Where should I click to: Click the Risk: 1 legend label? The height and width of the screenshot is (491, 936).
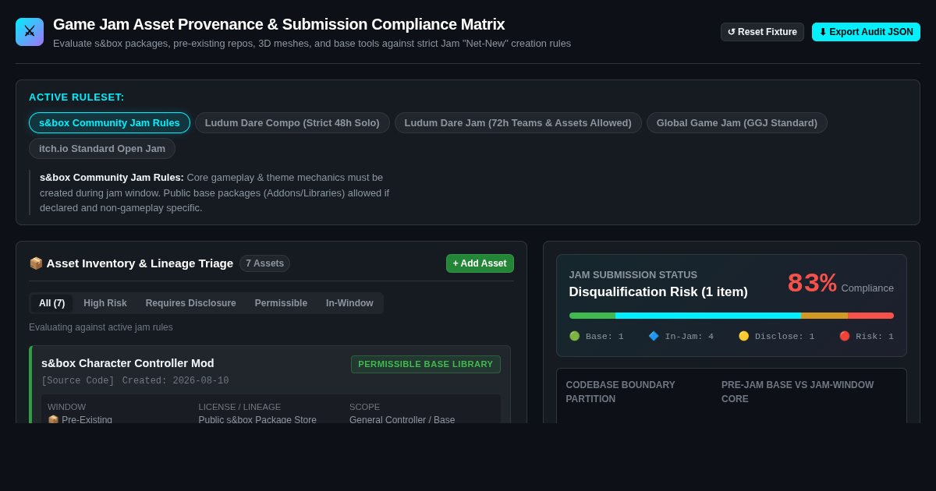click(874, 337)
